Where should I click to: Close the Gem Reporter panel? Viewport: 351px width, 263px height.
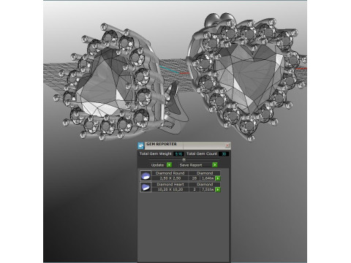pyautogui.click(x=227, y=145)
